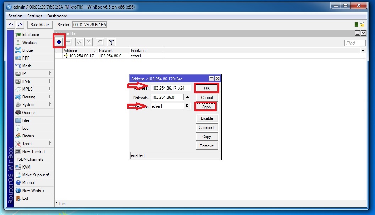Click the Disable button in dialog
This screenshot has width=375, height=215.
click(206, 118)
